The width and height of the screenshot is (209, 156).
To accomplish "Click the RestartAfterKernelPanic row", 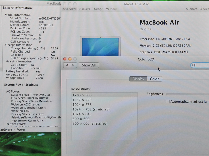I will pos(28,121).
